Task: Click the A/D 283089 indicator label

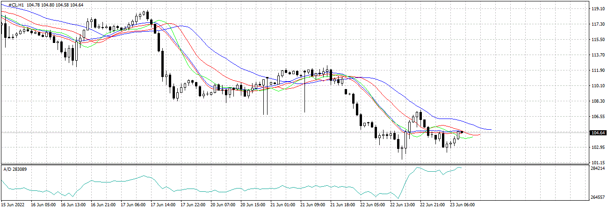Action: point(15,168)
